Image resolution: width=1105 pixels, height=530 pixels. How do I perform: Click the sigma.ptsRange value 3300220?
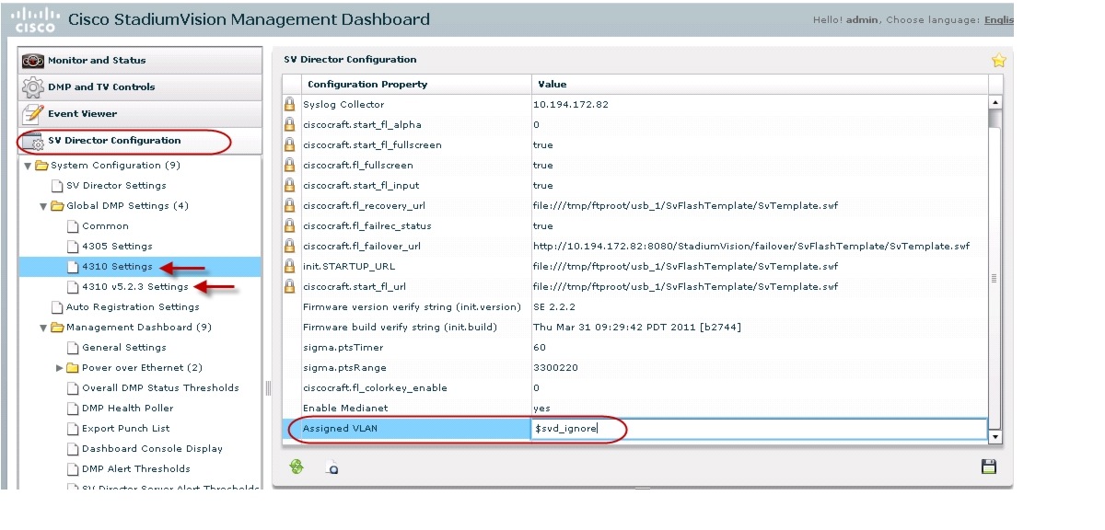pyautogui.click(x=555, y=368)
